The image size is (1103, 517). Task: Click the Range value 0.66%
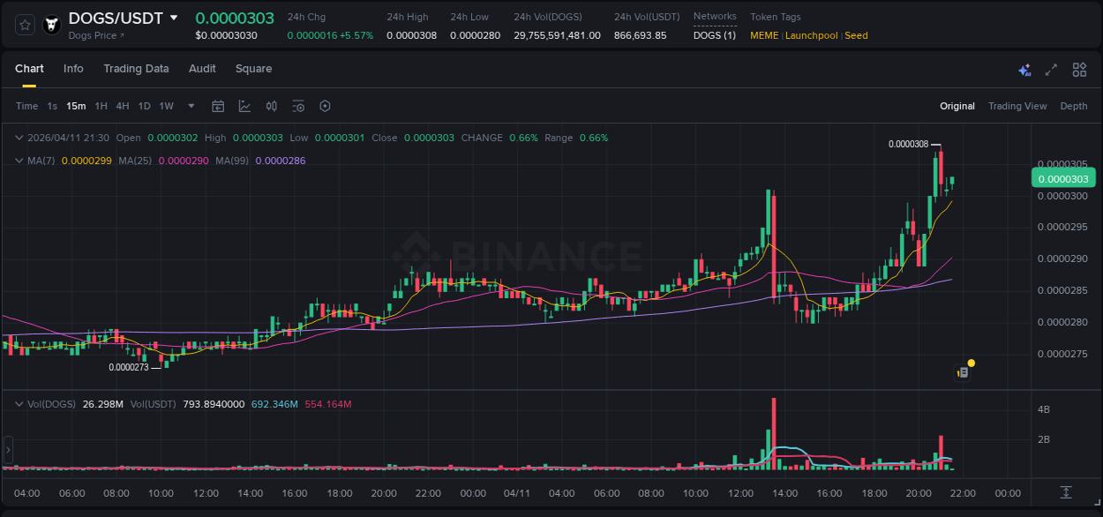(x=594, y=138)
